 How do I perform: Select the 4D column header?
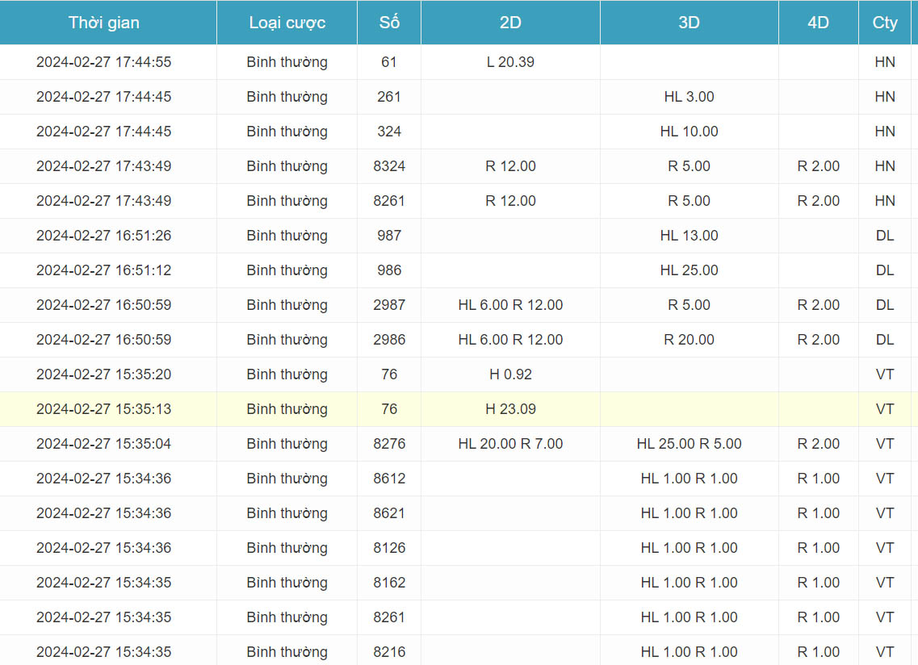819,23
